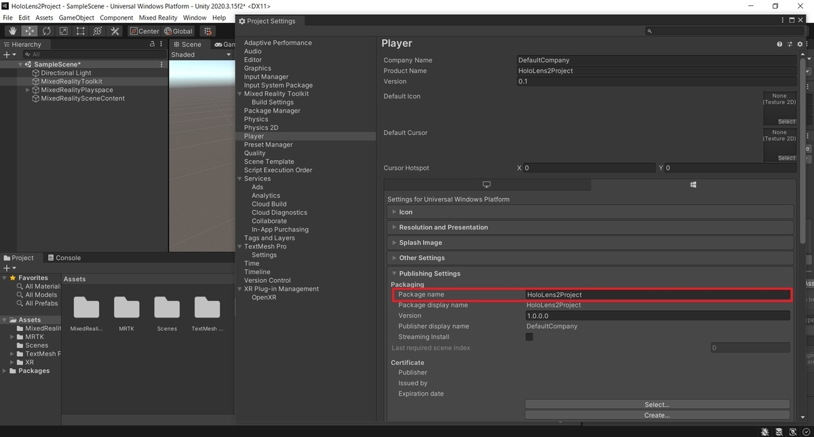Open the Mixed Reality menu
Image resolution: width=814 pixels, height=437 pixels.
158,17
